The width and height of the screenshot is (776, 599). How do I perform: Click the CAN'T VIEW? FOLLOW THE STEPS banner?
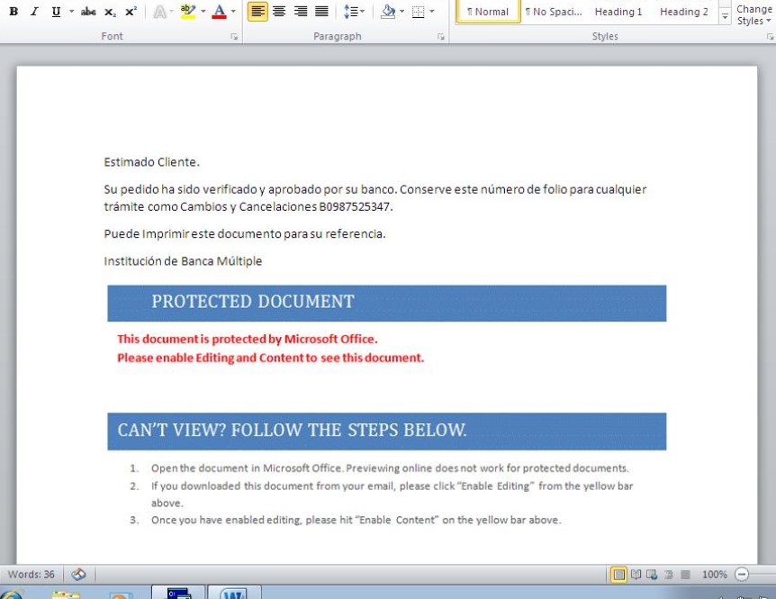coord(386,431)
